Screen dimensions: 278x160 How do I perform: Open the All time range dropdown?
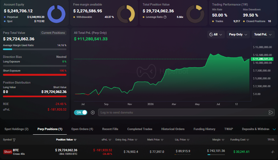click(x=216, y=35)
